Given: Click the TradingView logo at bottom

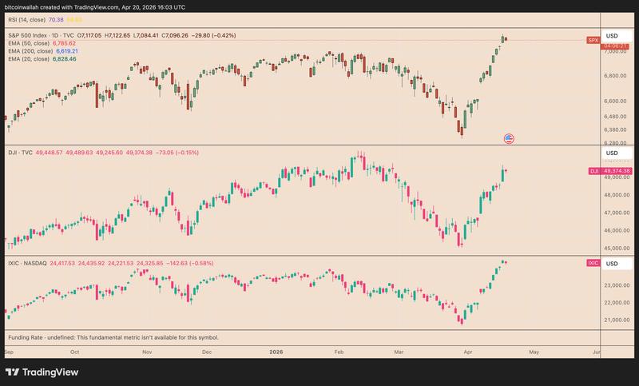Looking at the screenshot, I should tap(42, 372).
